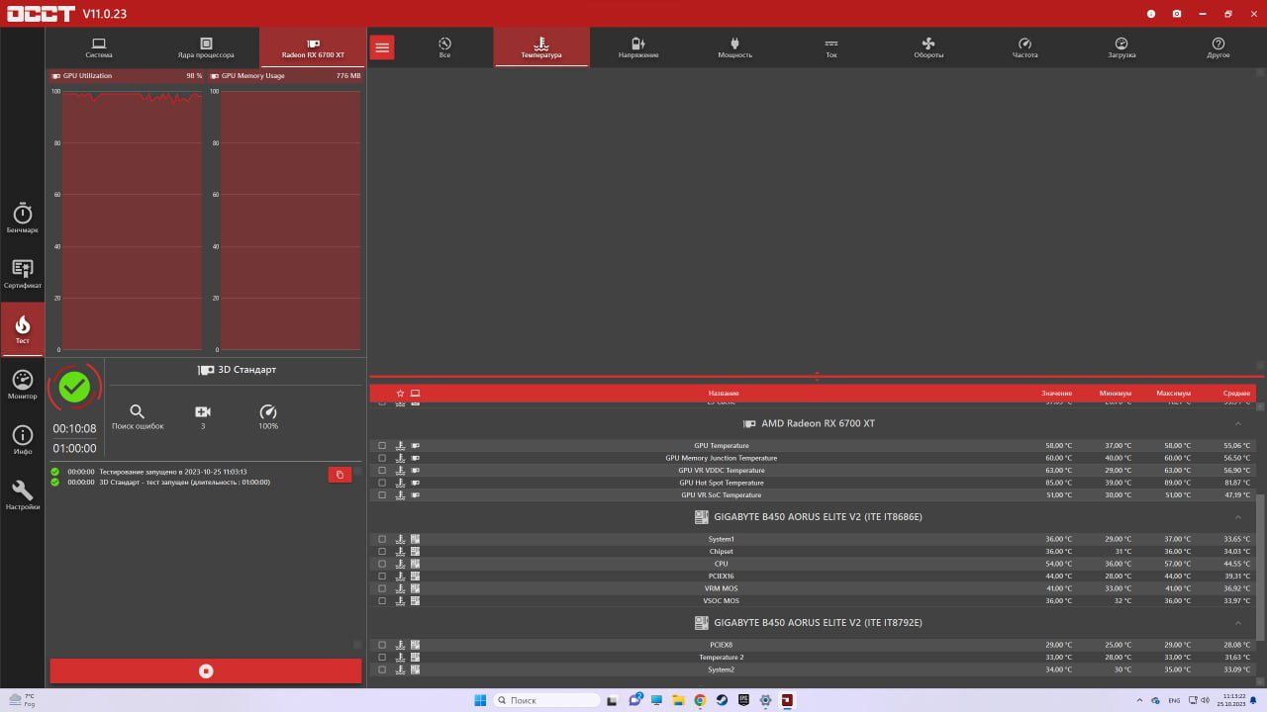Screen dimensions: 1267x712
Task: Check the Temperature 2 row checkbox
Action: pyautogui.click(x=382, y=657)
